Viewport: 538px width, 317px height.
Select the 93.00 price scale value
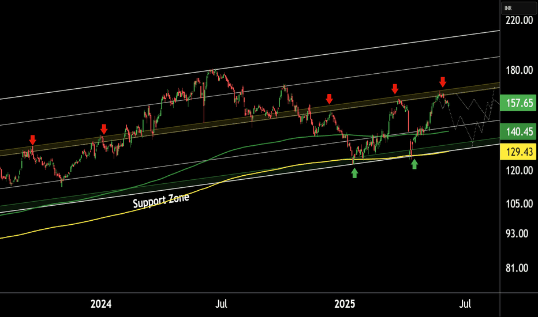click(x=517, y=234)
